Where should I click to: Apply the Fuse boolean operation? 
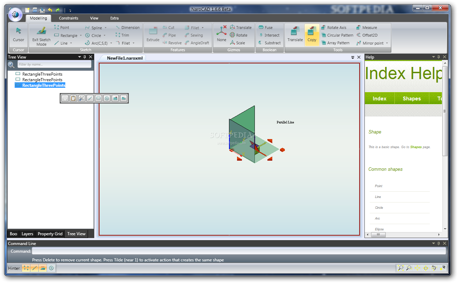(266, 28)
